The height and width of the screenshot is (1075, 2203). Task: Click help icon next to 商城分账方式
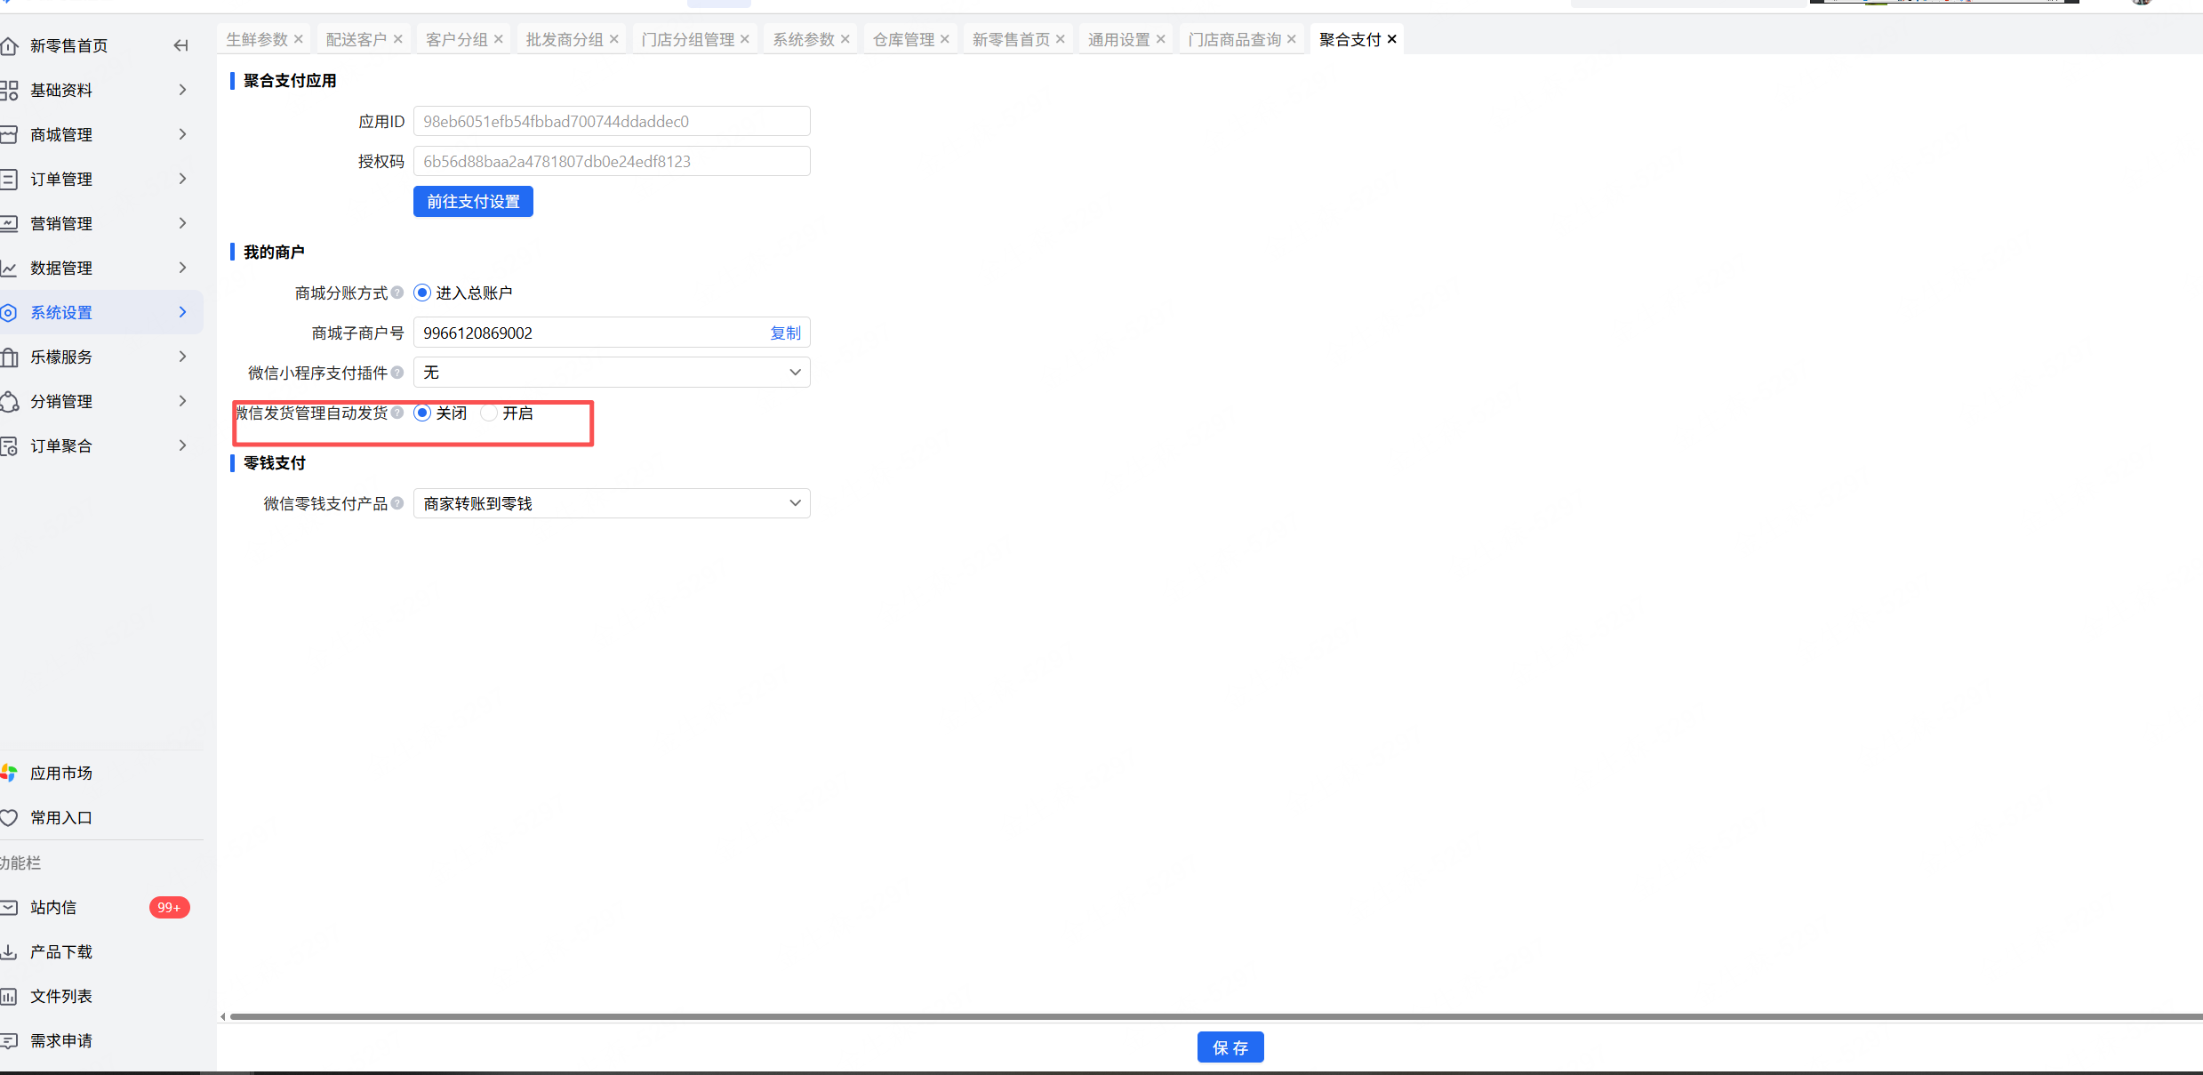pos(397,293)
